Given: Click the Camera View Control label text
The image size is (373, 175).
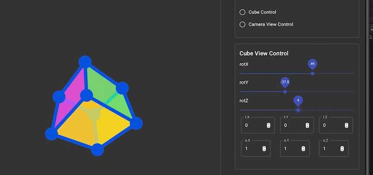Looking at the screenshot, I should coord(271,25).
